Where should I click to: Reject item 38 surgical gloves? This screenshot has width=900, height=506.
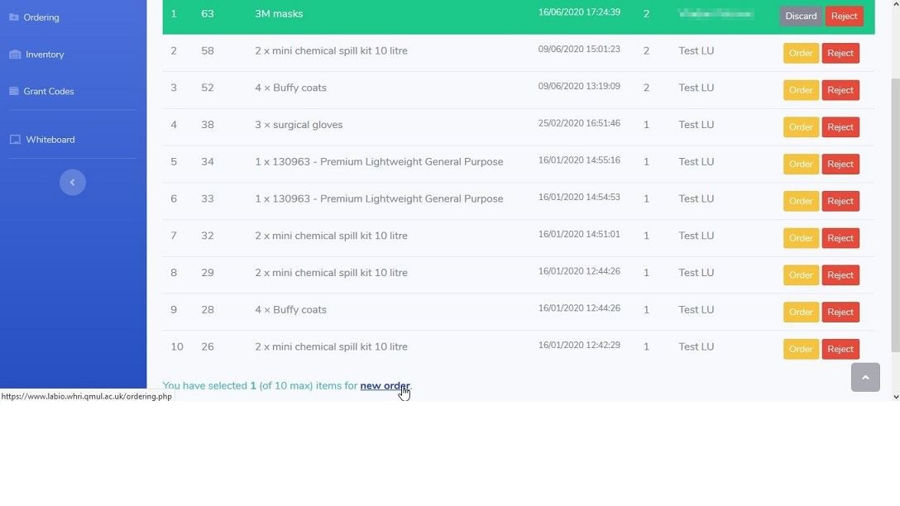click(840, 127)
